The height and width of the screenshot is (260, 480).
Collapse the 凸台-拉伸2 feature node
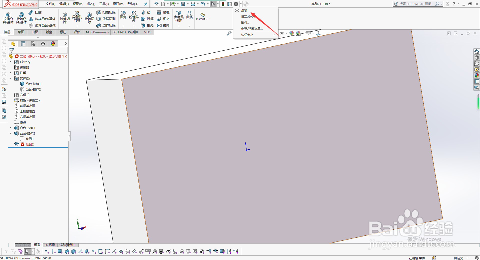pos(10,133)
